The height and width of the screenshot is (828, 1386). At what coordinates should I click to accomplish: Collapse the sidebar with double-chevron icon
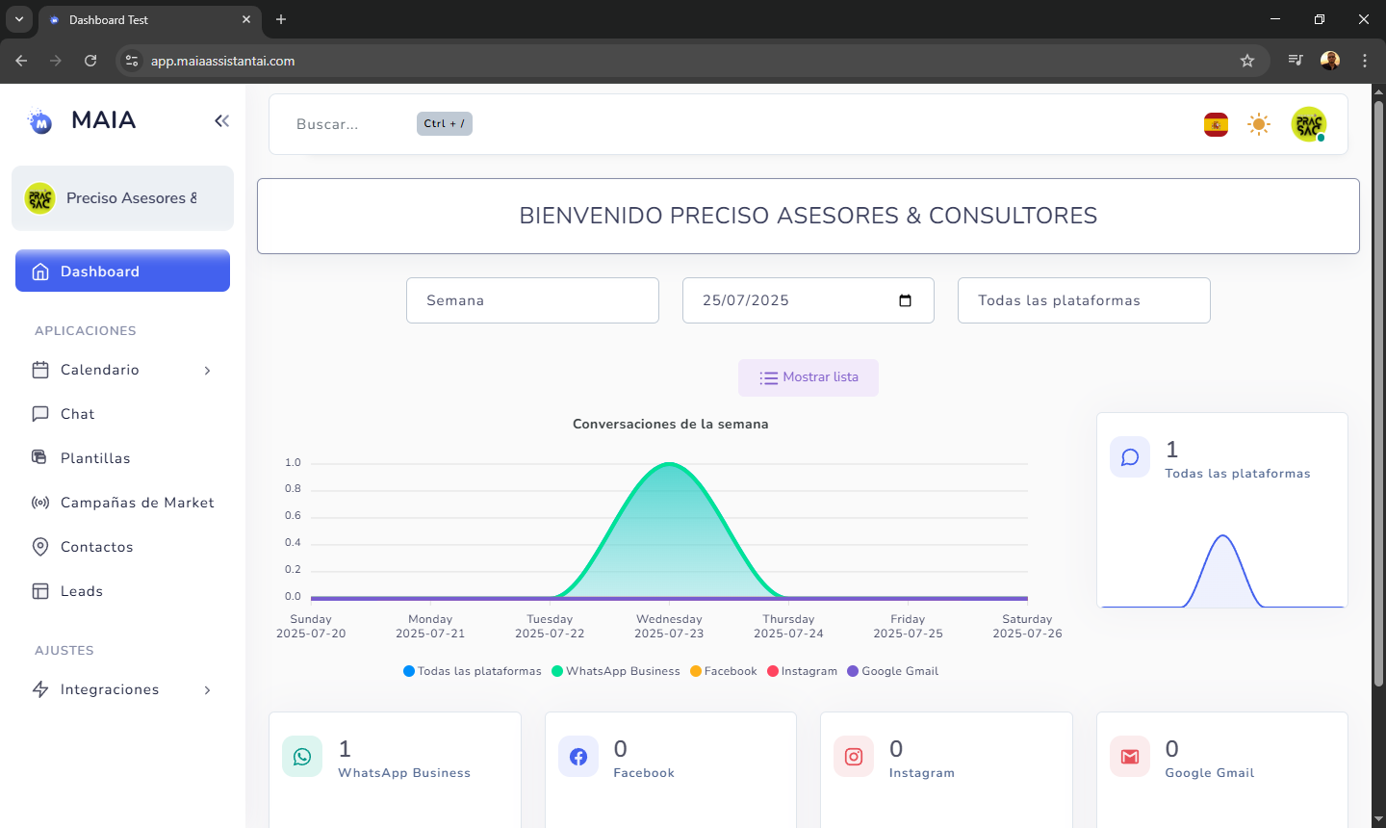221,120
